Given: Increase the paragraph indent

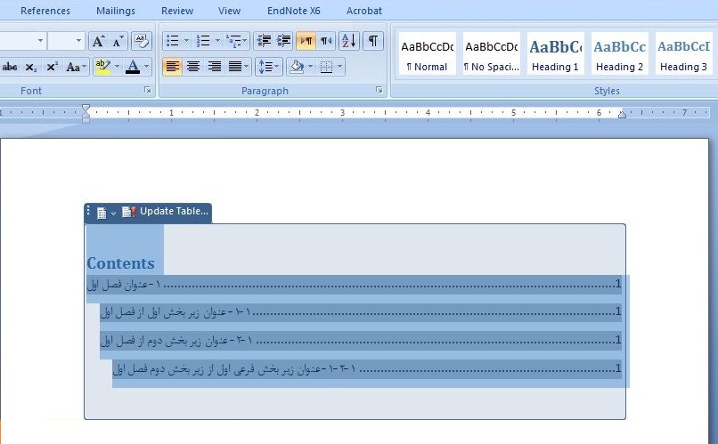Looking at the screenshot, I should pyautogui.click(x=283, y=41).
